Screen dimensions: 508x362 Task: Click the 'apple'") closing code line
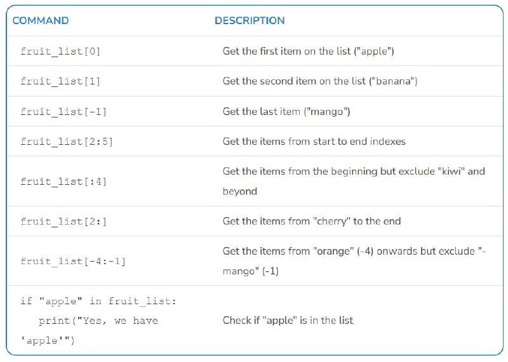[x=48, y=341]
